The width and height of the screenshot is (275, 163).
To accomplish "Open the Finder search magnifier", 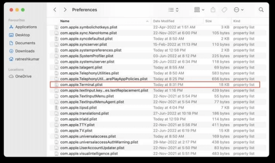I will 261,9.
